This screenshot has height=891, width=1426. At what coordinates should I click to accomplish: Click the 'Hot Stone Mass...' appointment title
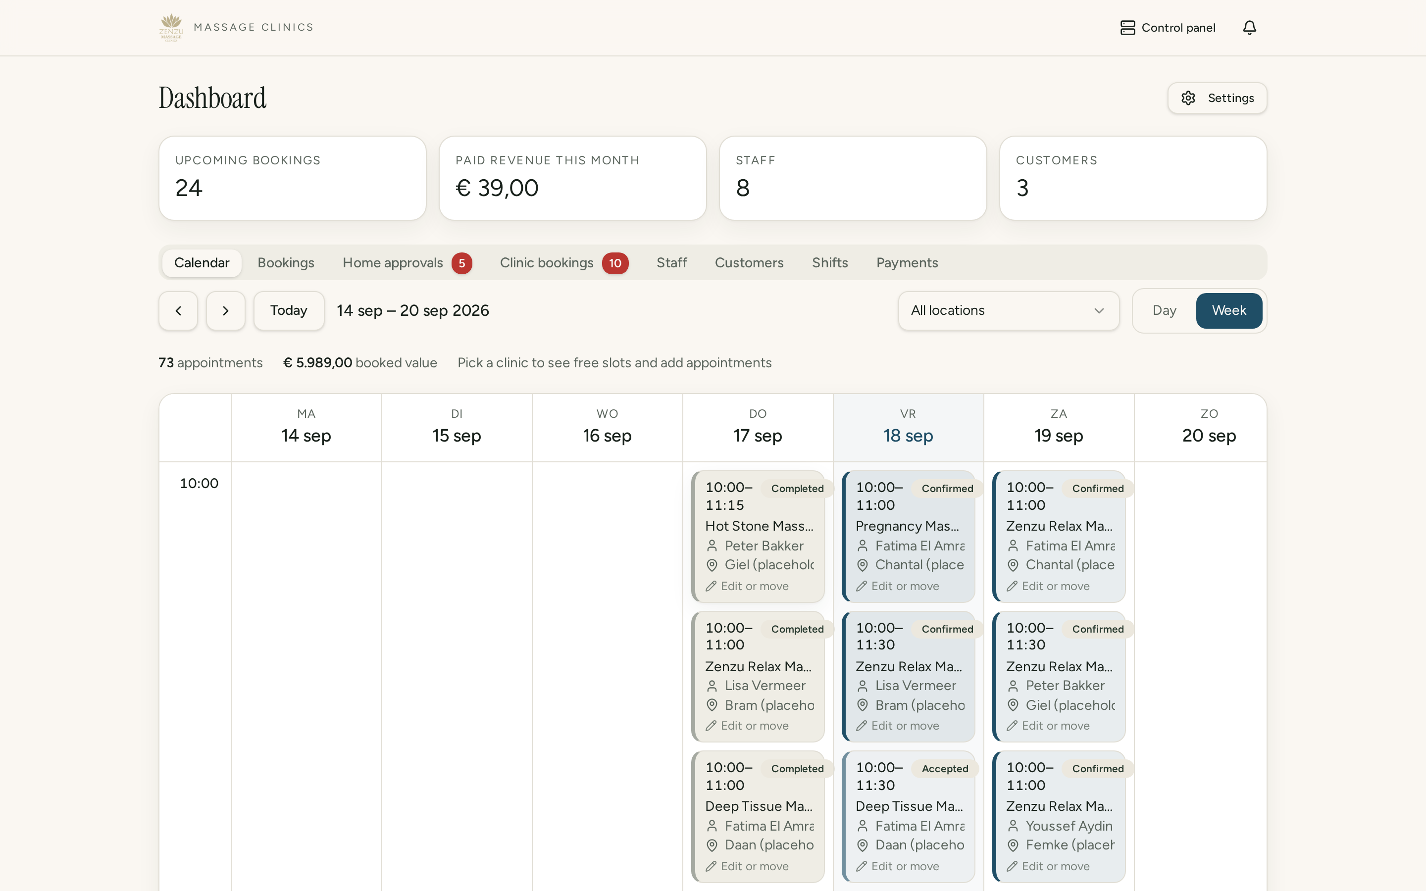[x=759, y=526]
